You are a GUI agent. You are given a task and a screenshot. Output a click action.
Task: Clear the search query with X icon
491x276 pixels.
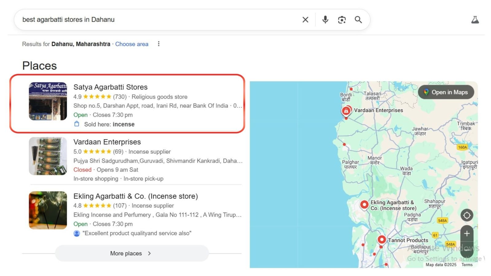[x=305, y=20]
